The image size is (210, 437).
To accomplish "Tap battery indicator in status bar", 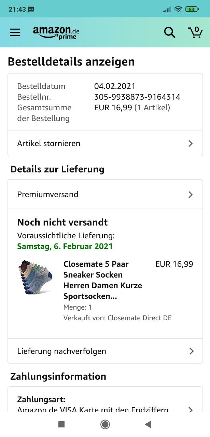I will pos(192,9).
